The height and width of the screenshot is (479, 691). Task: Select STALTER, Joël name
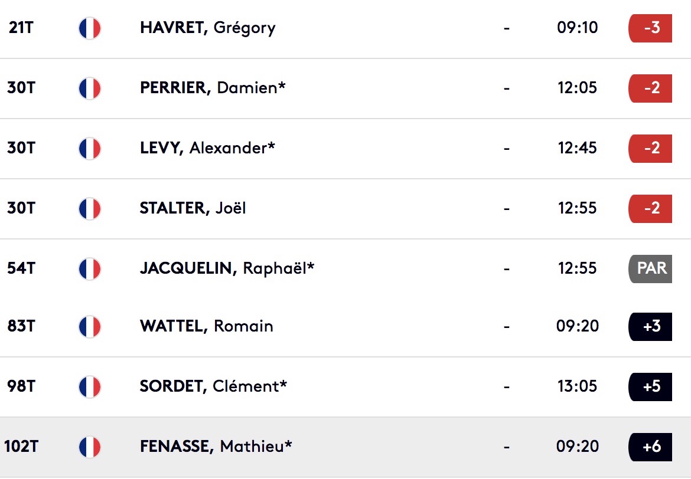[193, 208]
